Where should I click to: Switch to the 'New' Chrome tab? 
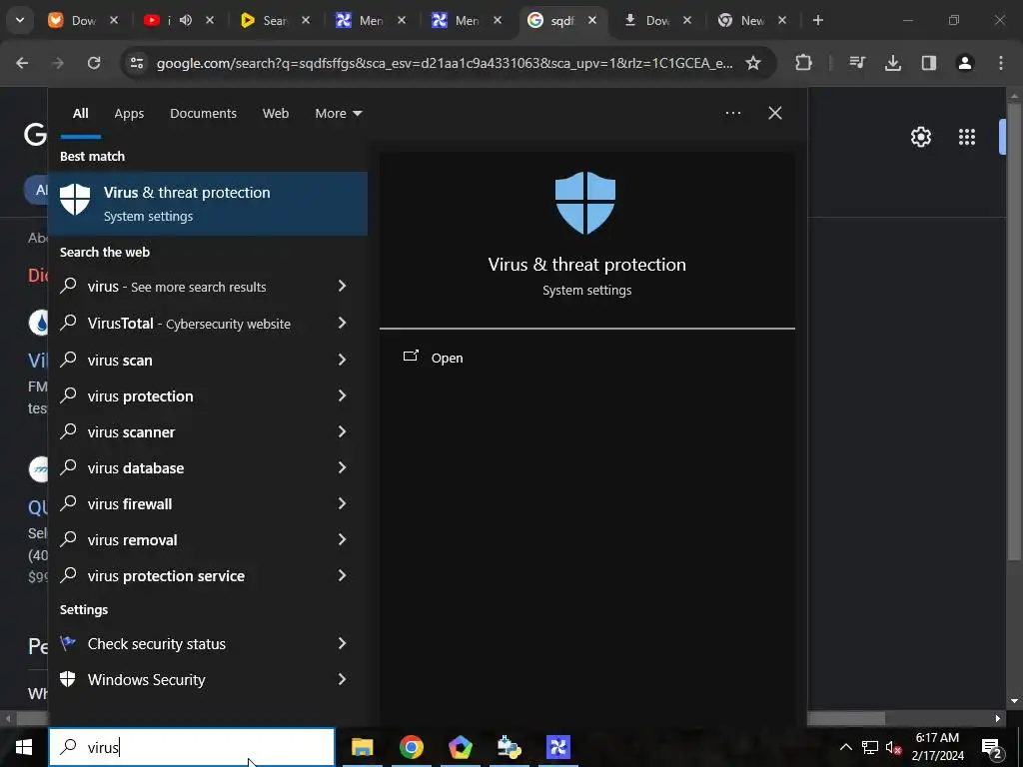[x=752, y=20]
